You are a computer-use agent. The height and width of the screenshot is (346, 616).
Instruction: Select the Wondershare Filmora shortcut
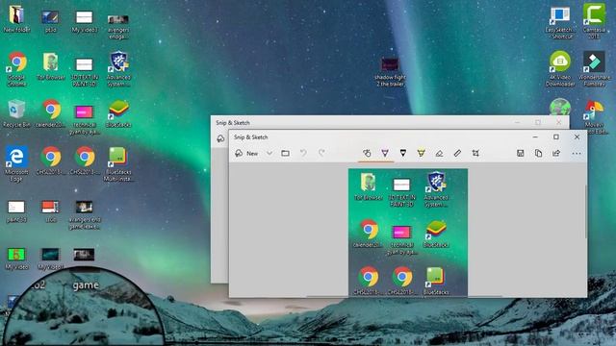(594, 69)
